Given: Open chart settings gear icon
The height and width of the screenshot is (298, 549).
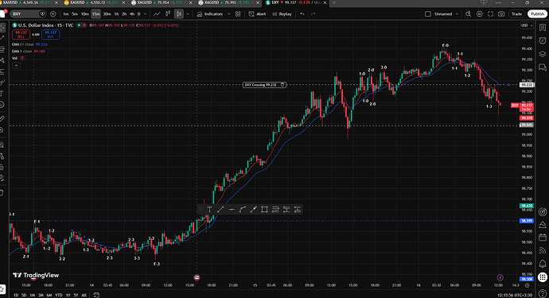Looking at the screenshot, I should point(480,14).
